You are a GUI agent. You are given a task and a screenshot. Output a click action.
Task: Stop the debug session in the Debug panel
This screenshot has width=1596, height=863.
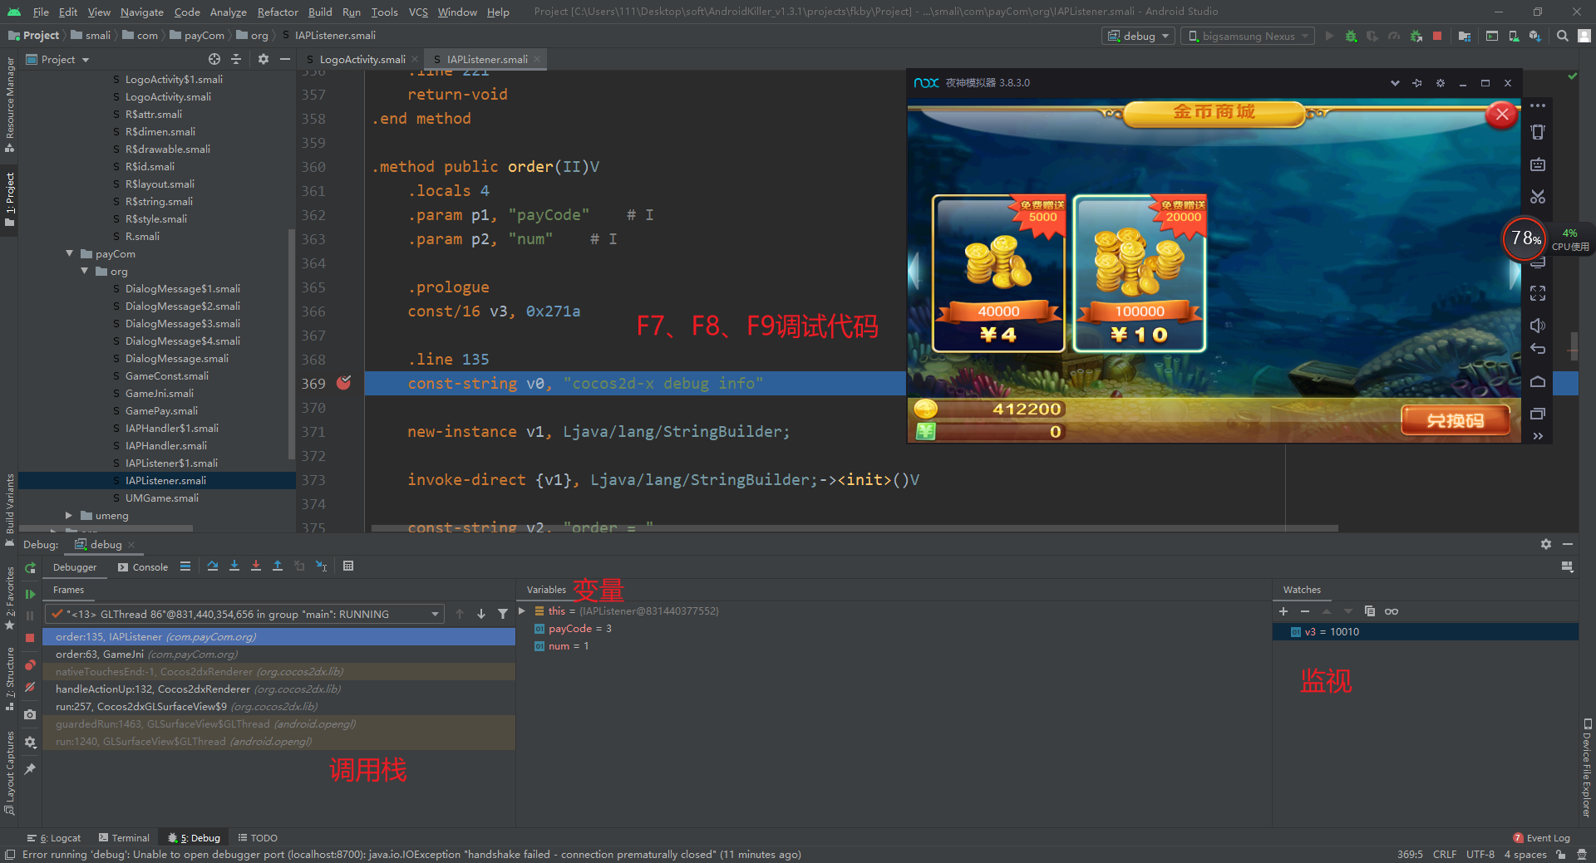point(30,638)
